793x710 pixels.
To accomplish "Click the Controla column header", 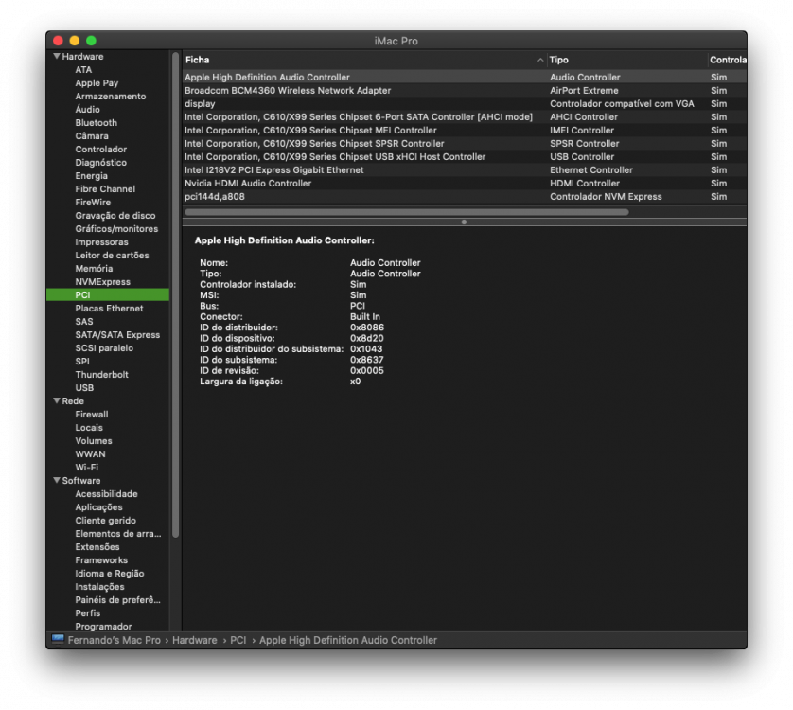I will coord(728,60).
